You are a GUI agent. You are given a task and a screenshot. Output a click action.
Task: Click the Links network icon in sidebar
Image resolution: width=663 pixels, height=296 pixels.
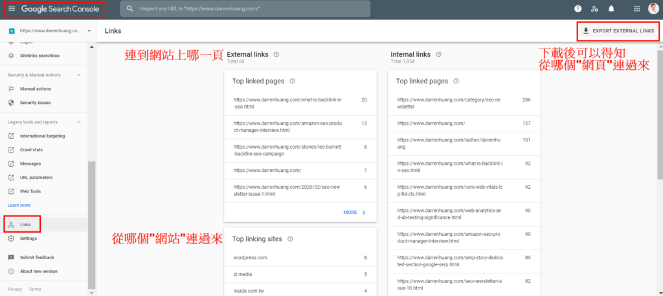coord(12,224)
